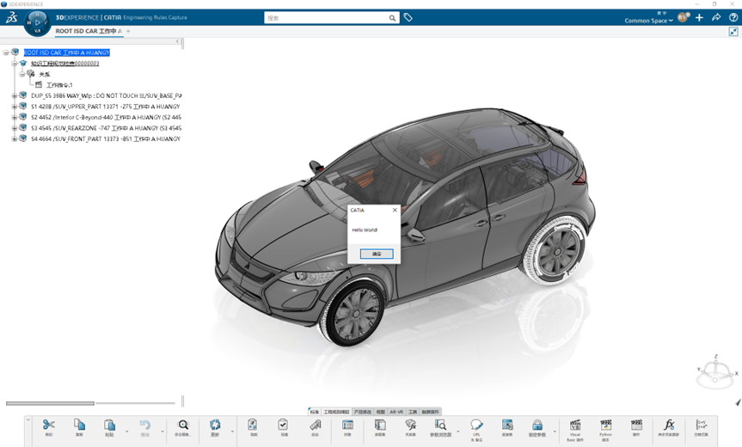Screen dimensions: 742x447
Task: Open the command search magnifier tool
Action: [182, 425]
